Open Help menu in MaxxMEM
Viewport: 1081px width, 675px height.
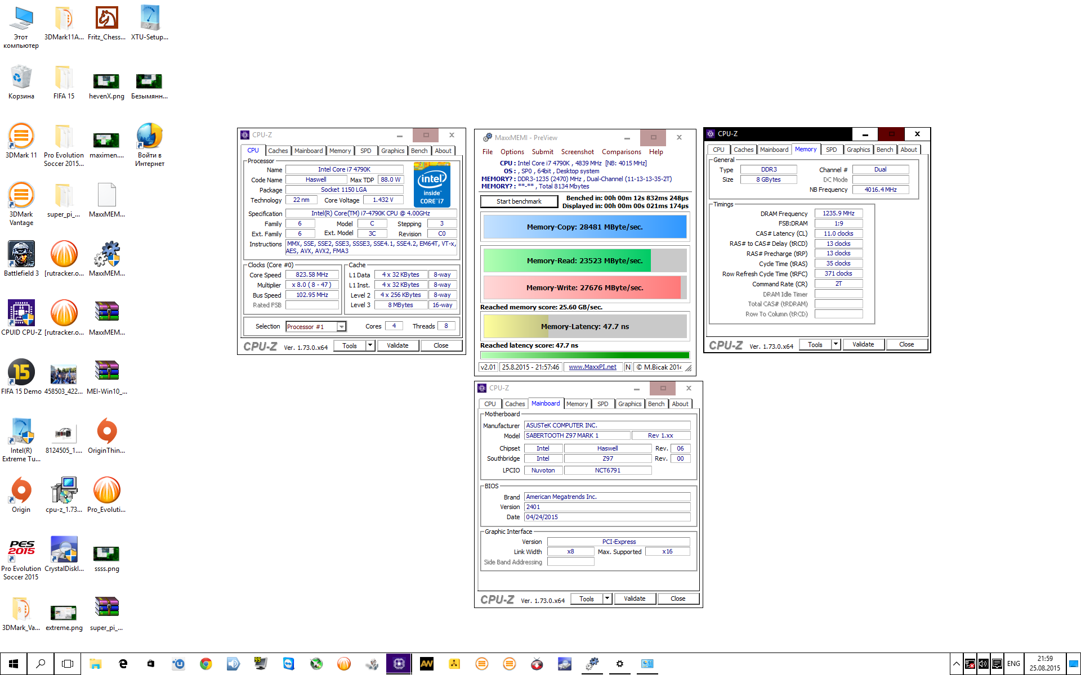click(x=656, y=152)
